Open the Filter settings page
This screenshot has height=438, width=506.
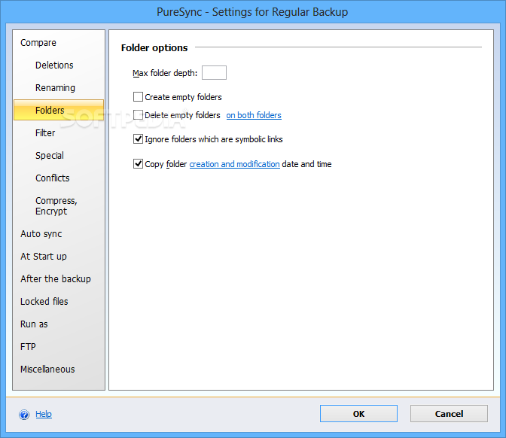(x=45, y=133)
